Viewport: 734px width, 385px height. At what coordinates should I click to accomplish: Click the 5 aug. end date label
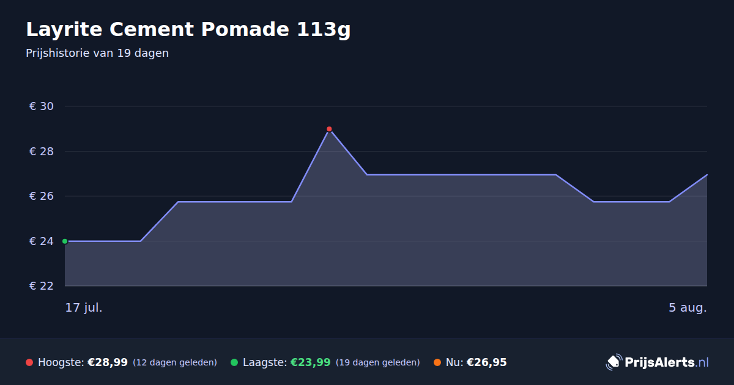(688, 307)
